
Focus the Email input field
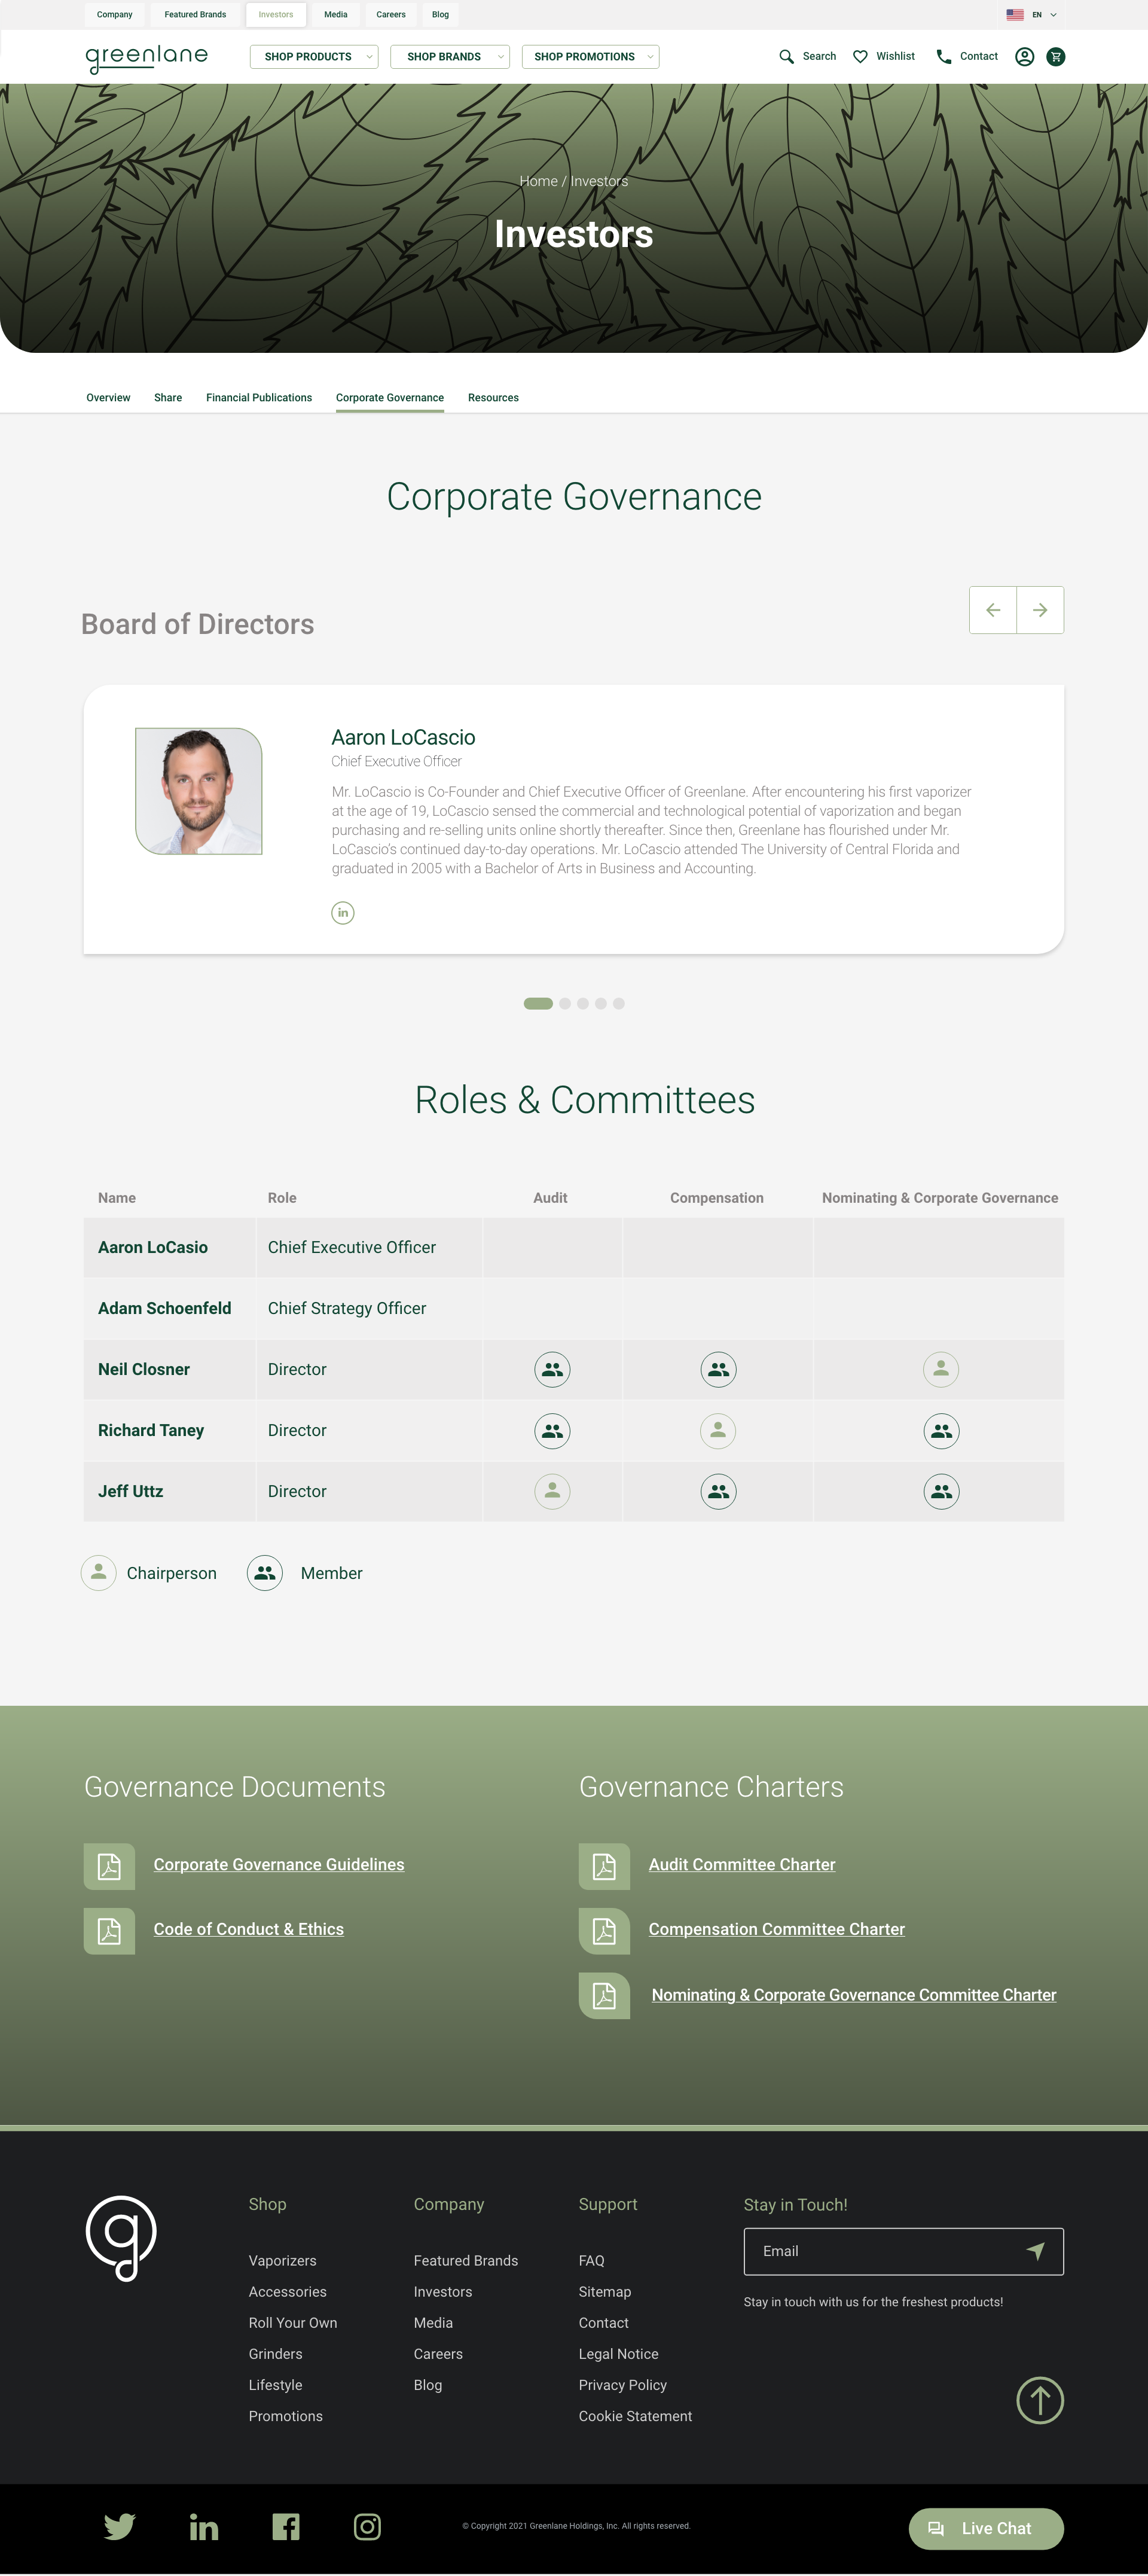point(904,2252)
